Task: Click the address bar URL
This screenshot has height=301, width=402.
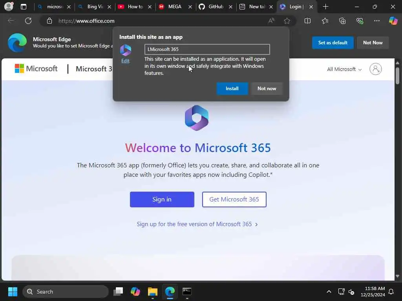Action: (x=86, y=21)
